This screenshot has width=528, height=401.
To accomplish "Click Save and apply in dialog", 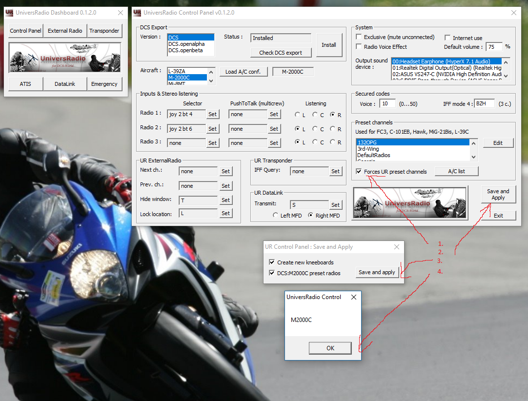I will point(377,272).
